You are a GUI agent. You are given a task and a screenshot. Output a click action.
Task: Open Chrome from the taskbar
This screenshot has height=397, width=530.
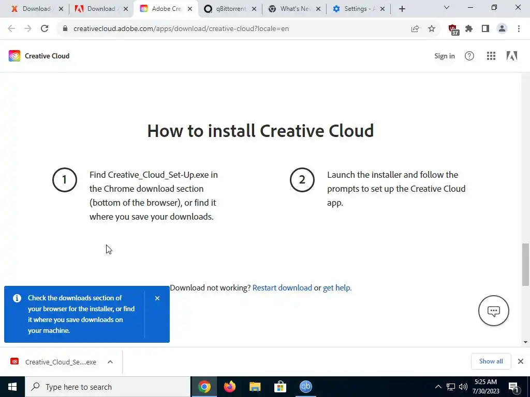(204, 387)
